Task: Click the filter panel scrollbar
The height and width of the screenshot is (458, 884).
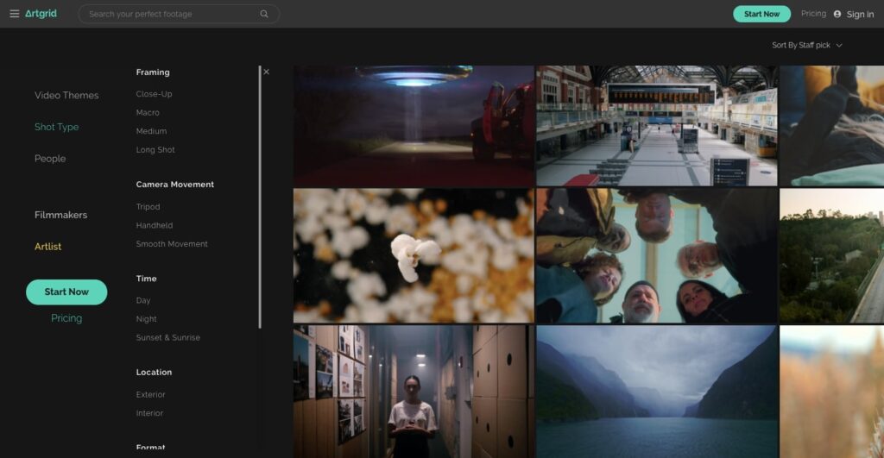Action: click(260, 198)
